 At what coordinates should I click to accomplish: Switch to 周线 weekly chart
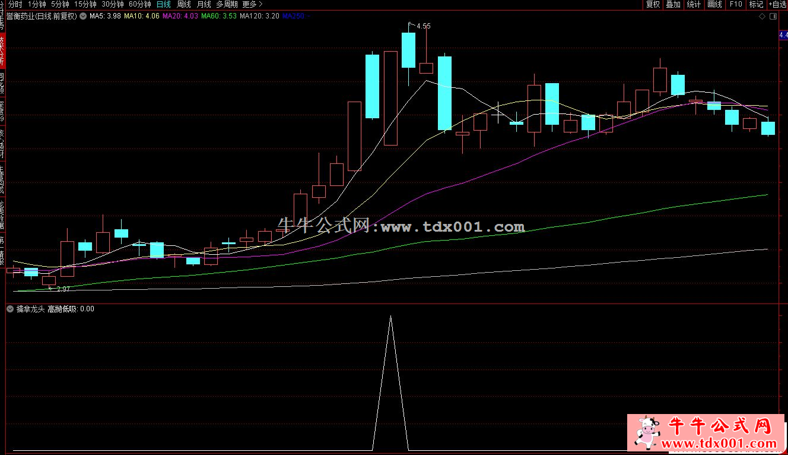click(x=184, y=4)
